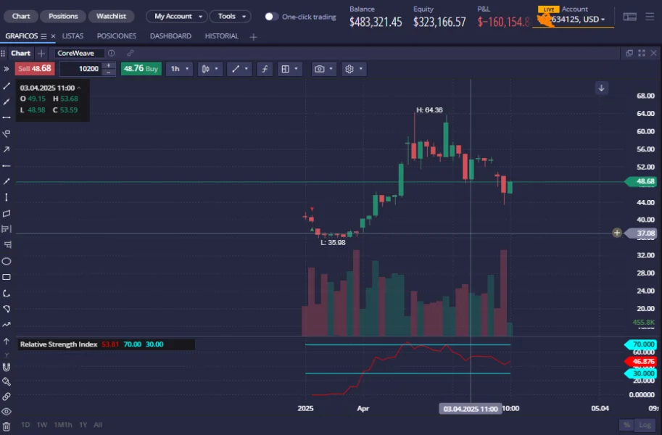The image size is (662, 435).
Task: Select the polyline zigzag drawing tool
Action: 7,325
